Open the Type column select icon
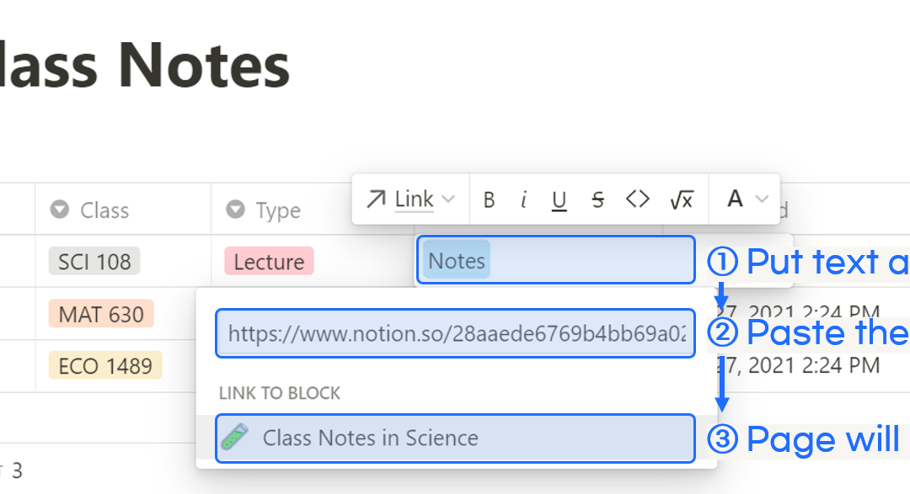Screen dimensions: 910x494 coord(235,210)
